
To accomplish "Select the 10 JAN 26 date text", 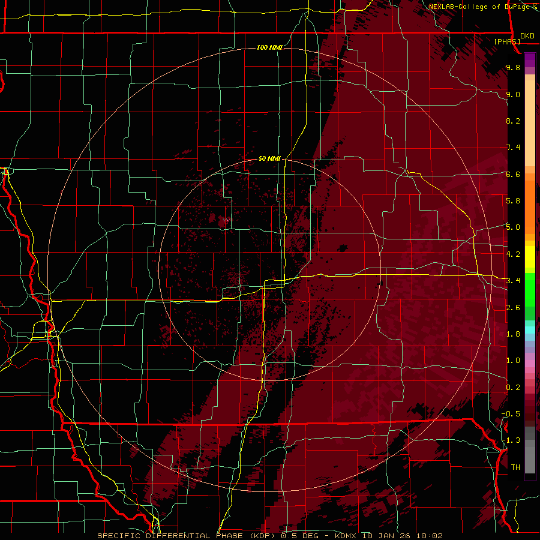I will point(386,536).
